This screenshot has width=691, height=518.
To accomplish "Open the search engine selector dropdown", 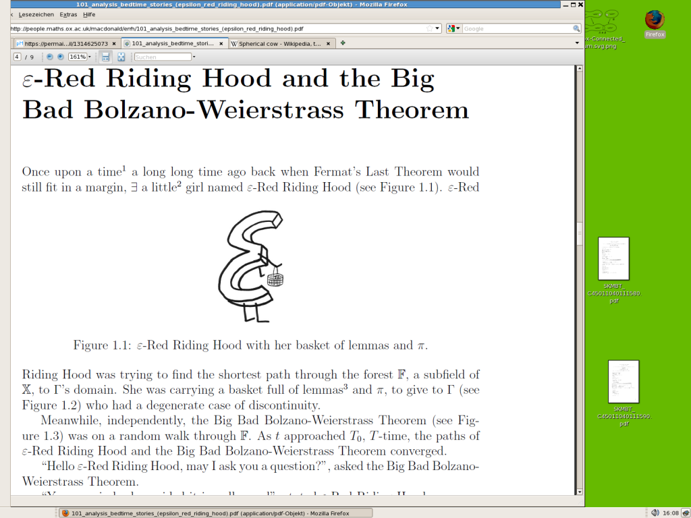I will point(454,29).
